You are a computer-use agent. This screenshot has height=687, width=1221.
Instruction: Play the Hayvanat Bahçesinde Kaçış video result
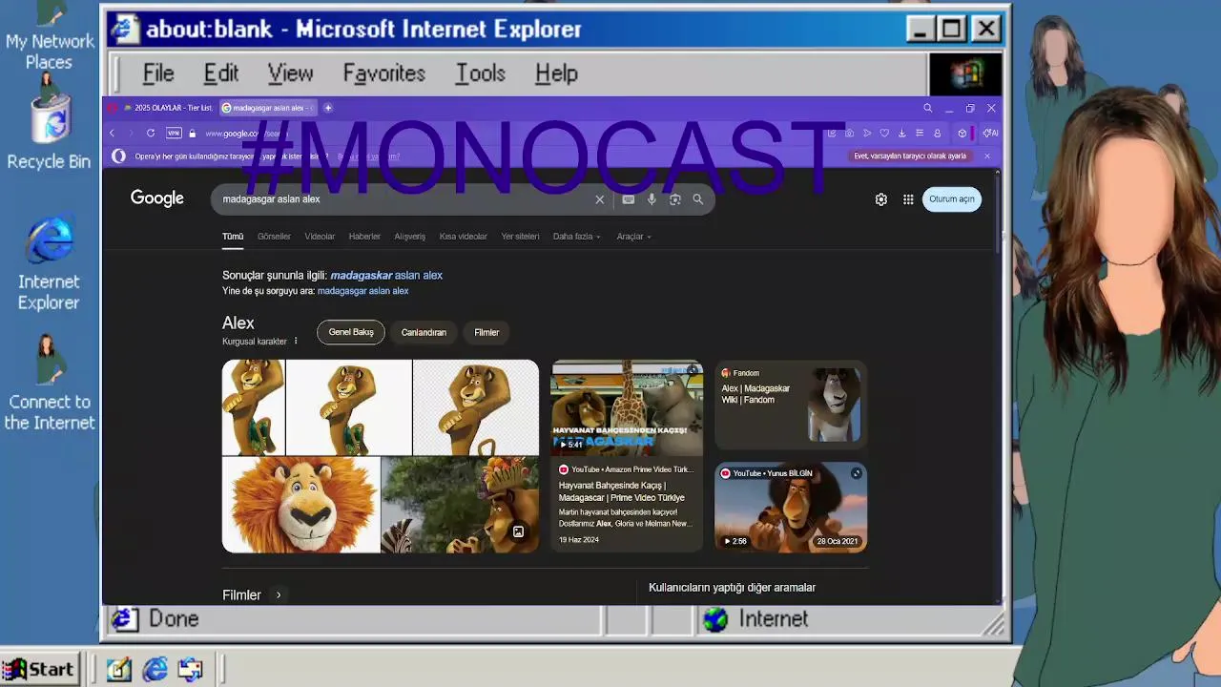point(627,456)
